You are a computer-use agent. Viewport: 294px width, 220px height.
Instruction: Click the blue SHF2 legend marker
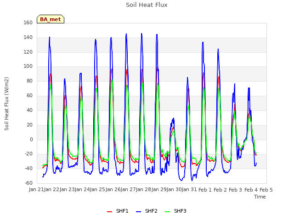pos(138,212)
